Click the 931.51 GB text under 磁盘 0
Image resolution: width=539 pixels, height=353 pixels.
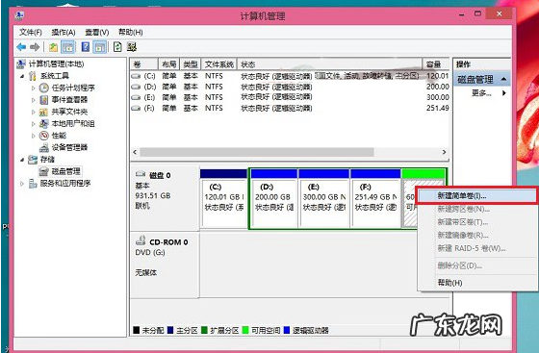(153, 195)
